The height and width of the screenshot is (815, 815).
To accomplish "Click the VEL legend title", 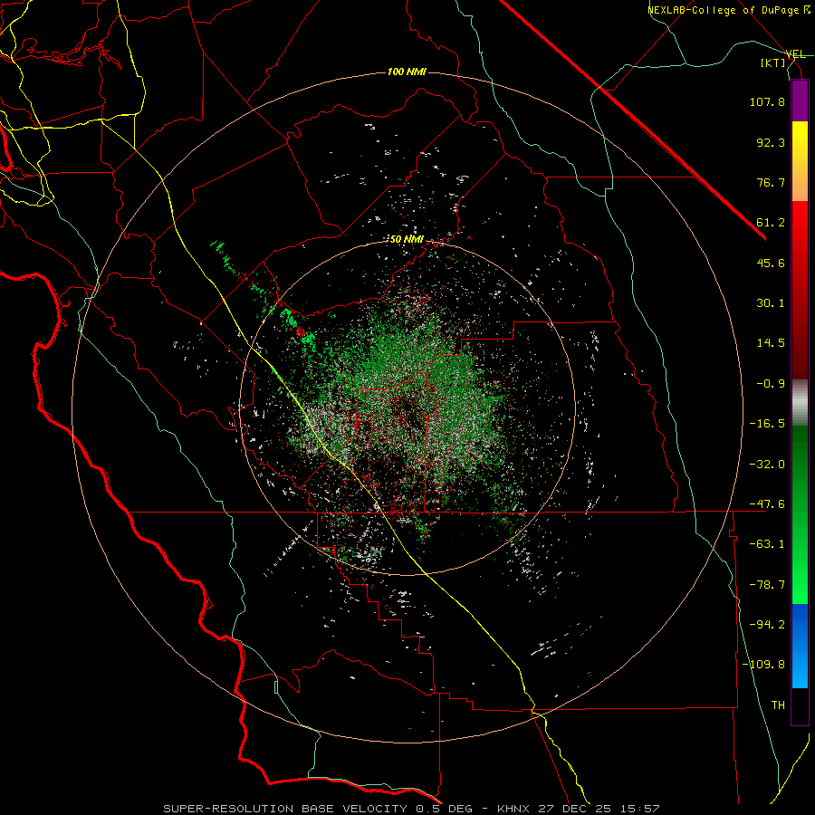I will 795,54.
